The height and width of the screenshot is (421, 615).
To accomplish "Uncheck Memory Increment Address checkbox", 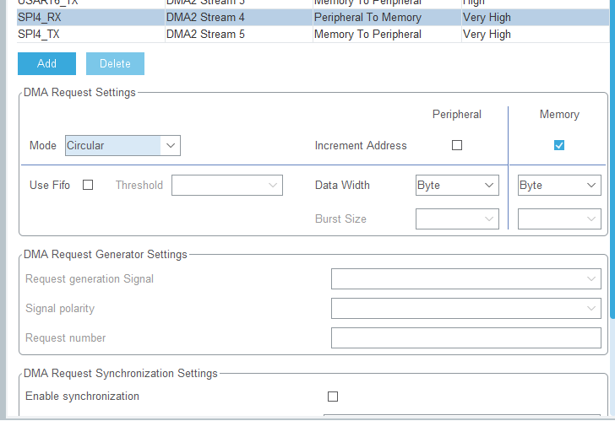I will tap(559, 145).
